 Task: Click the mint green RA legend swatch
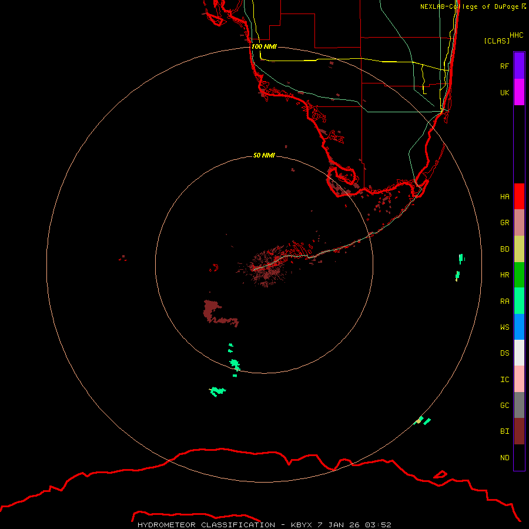(519, 301)
